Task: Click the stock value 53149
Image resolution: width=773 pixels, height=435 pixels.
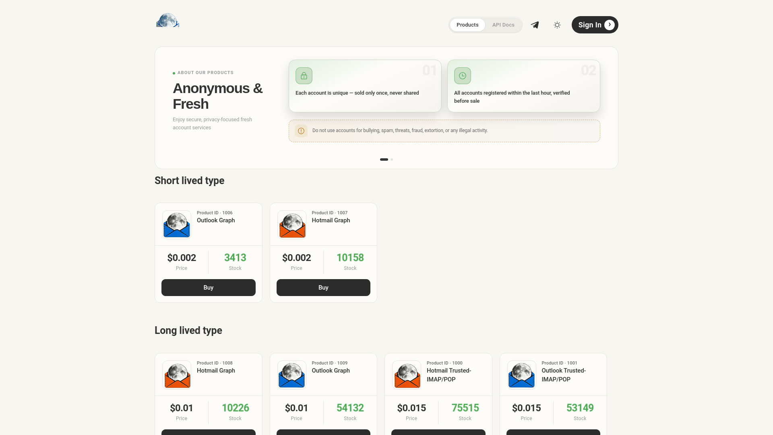Action: (580, 408)
